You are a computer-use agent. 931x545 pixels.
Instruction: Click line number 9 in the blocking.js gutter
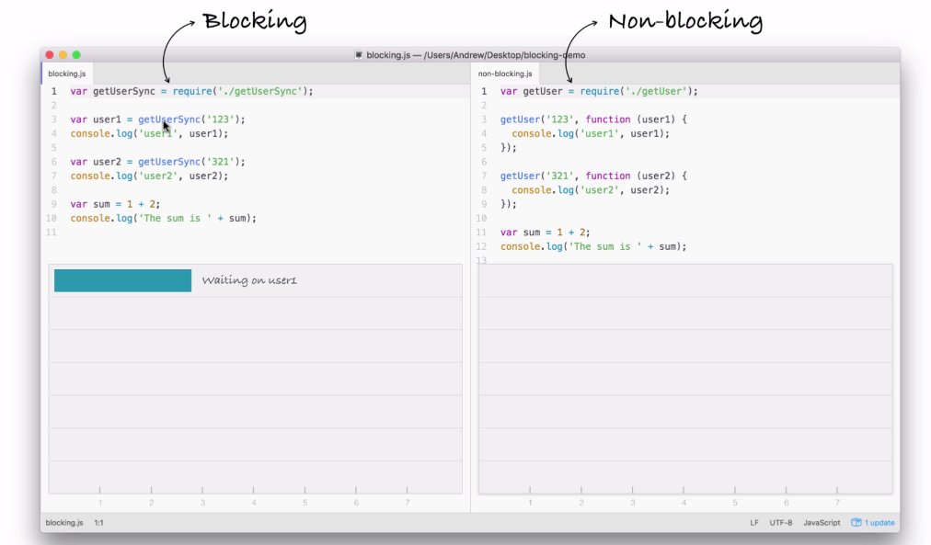[x=53, y=204]
